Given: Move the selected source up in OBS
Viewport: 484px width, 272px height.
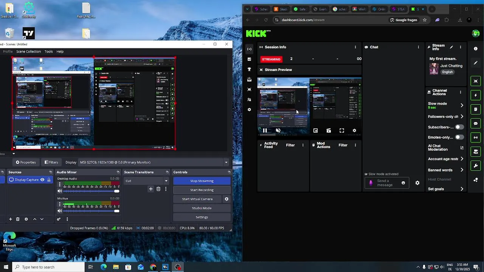Looking at the screenshot, I should coord(35,219).
